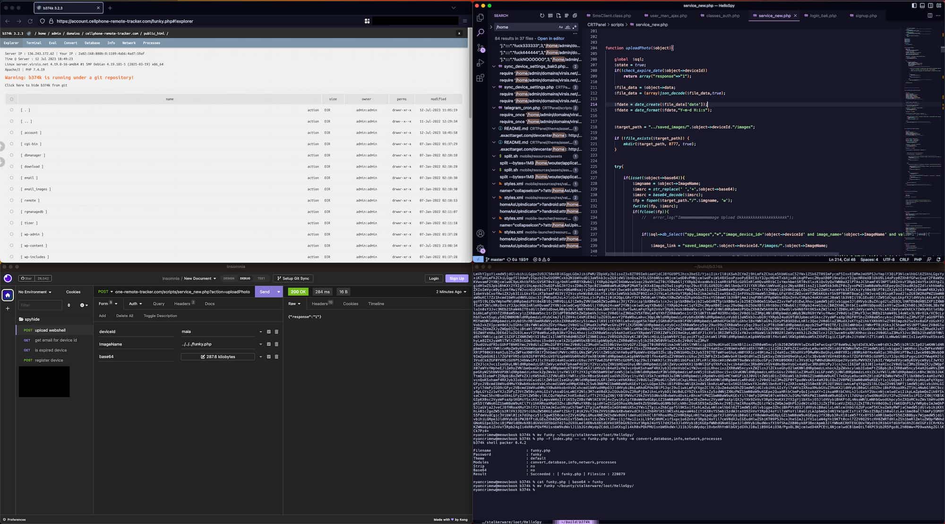945x524 pixels.
Task: Collapse all search results icon
Action: (x=575, y=16)
